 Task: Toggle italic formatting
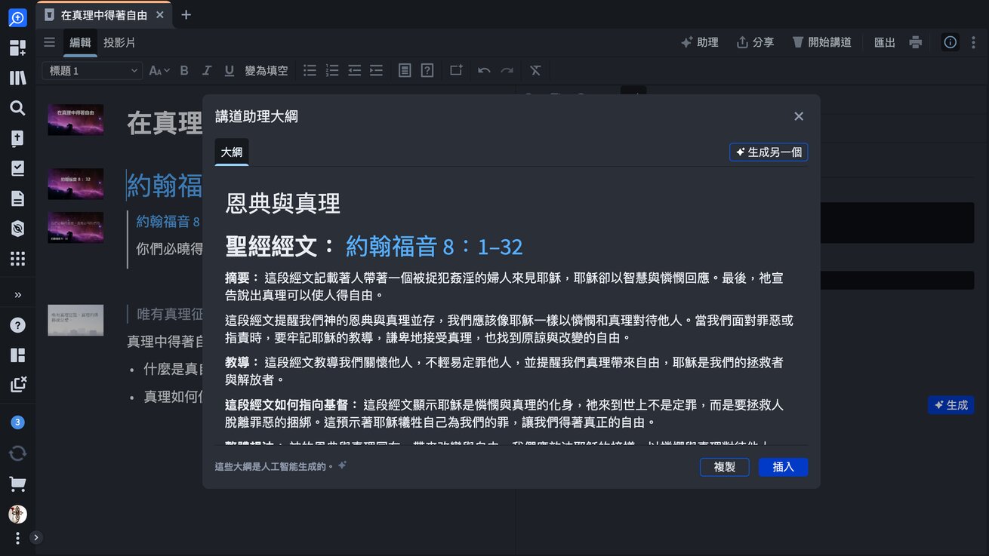pyautogui.click(x=206, y=70)
